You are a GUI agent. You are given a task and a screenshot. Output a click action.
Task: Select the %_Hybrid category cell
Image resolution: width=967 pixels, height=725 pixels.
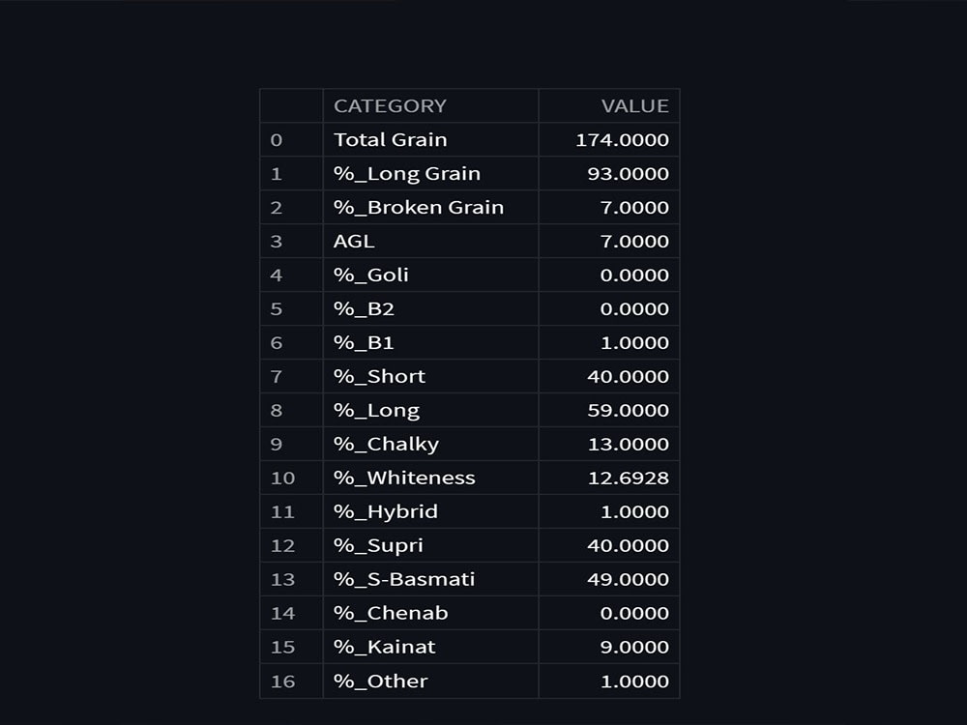(386, 512)
